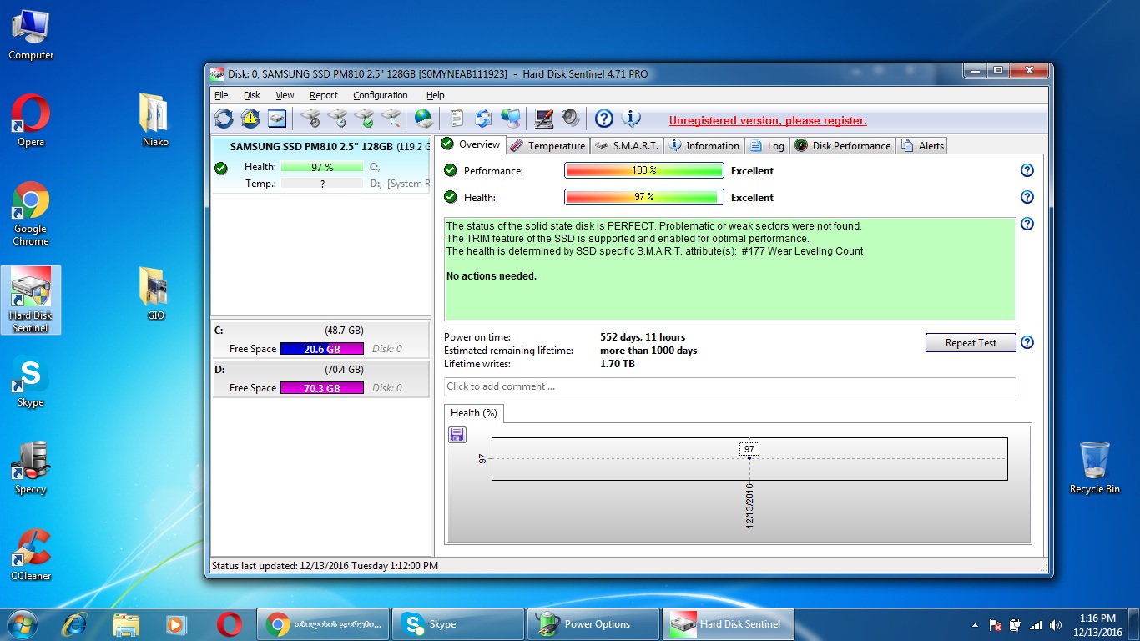The height and width of the screenshot is (641, 1140).
Task: Click the Internet Explorer taskbar icon
Action: click(x=74, y=623)
